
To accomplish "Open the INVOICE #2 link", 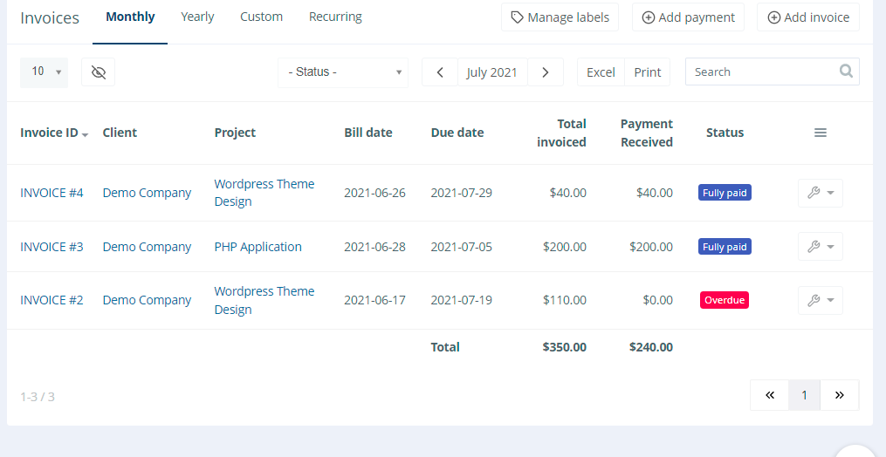I will tap(52, 300).
